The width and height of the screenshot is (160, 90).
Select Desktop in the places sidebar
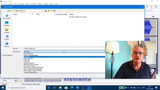pos(7,24)
